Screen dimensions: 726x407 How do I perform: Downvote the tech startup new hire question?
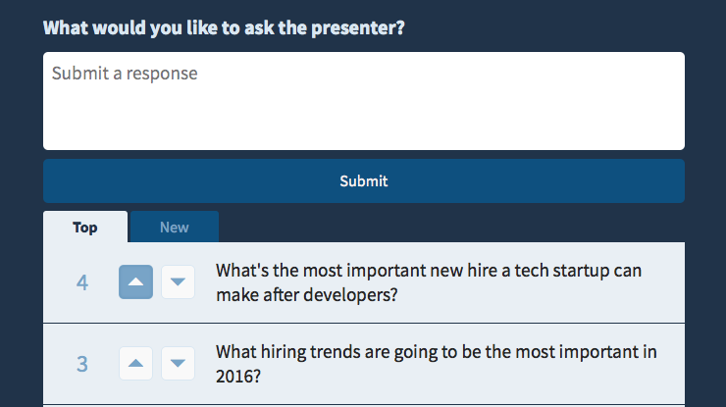coord(178,282)
